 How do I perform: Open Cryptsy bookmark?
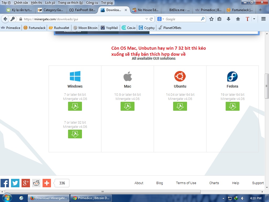(x=147, y=28)
